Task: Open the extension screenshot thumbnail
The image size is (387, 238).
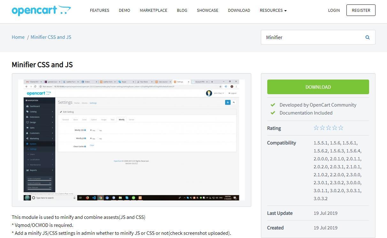Action: pyautogui.click(x=132, y=140)
